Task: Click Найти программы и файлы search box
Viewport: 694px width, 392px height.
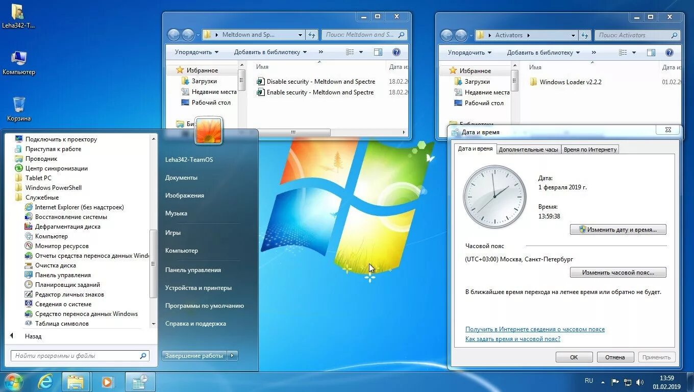Action: (80, 356)
